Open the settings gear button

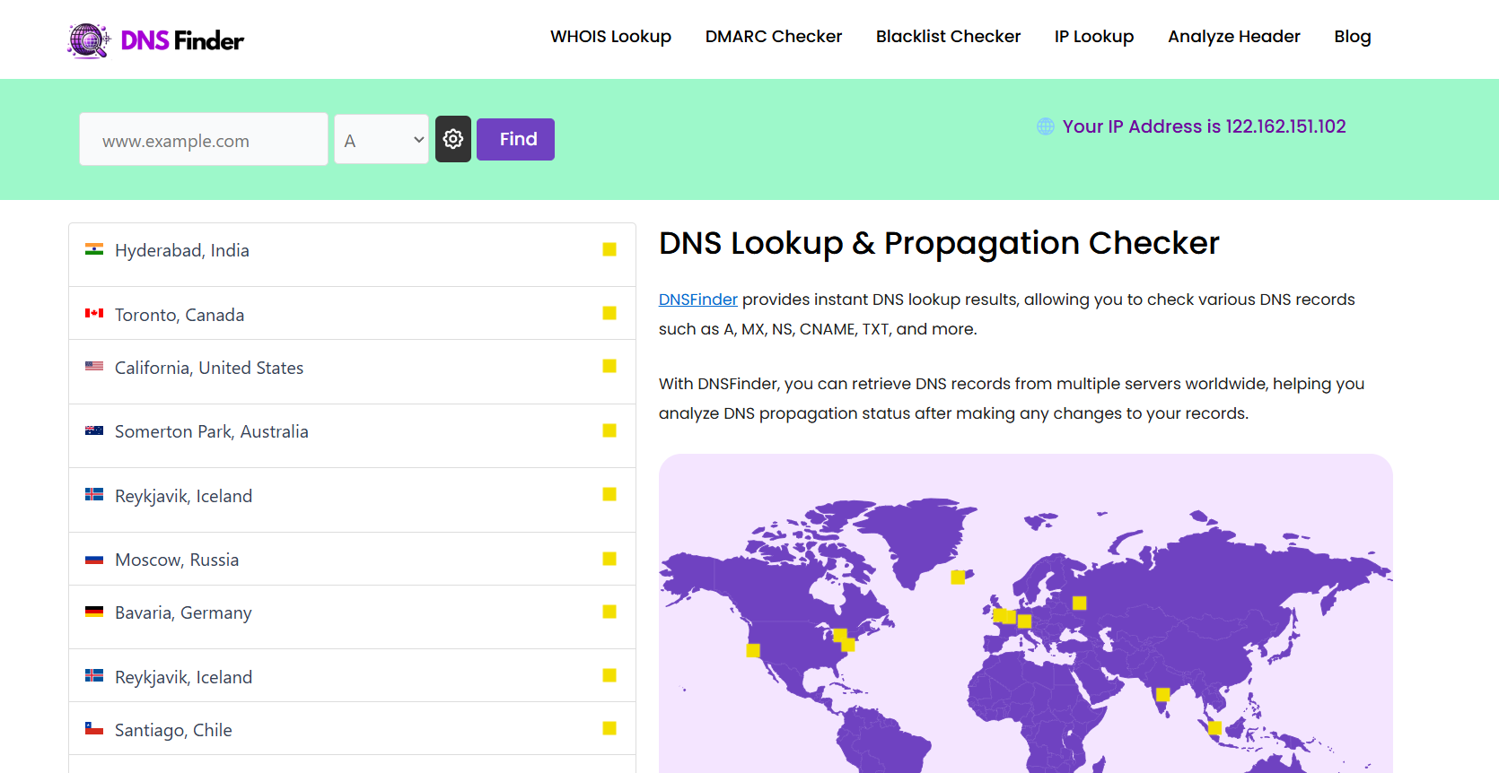pyautogui.click(x=453, y=139)
